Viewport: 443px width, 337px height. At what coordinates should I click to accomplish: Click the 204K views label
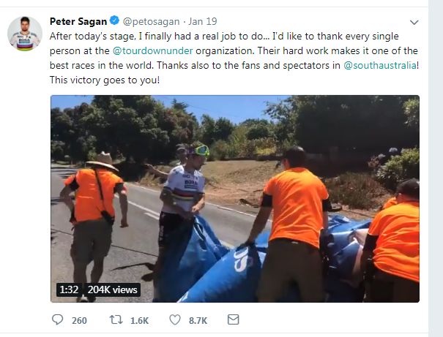[112, 289]
